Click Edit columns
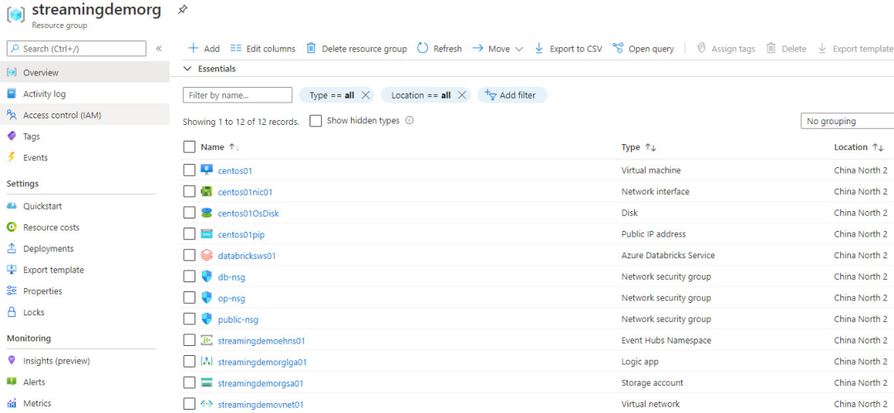 coord(263,49)
